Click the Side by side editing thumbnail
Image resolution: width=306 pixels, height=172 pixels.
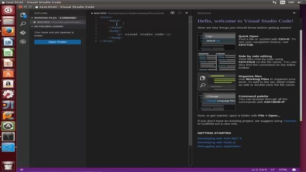click(217, 62)
